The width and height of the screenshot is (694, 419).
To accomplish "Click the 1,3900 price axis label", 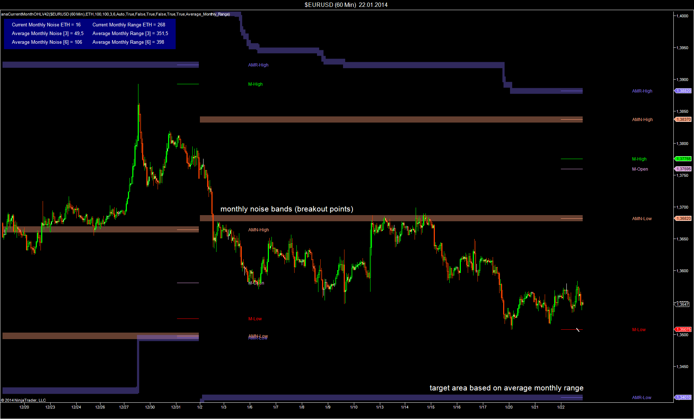I will point(682,80).
